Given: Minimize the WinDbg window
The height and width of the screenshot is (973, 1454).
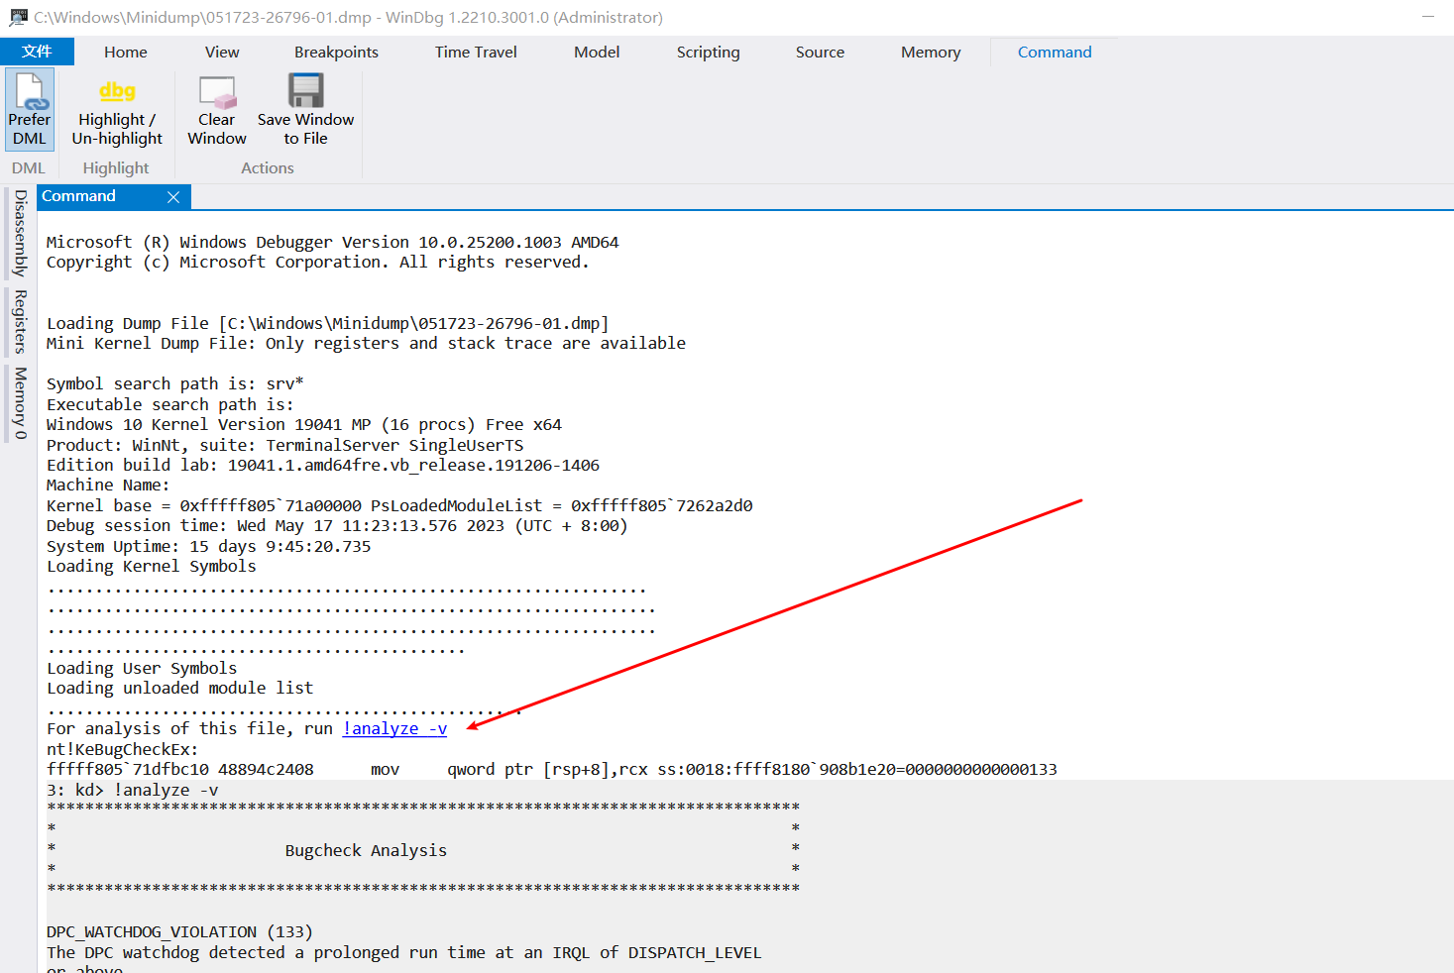Looking at the screenshot, I should coord(1427,17).
